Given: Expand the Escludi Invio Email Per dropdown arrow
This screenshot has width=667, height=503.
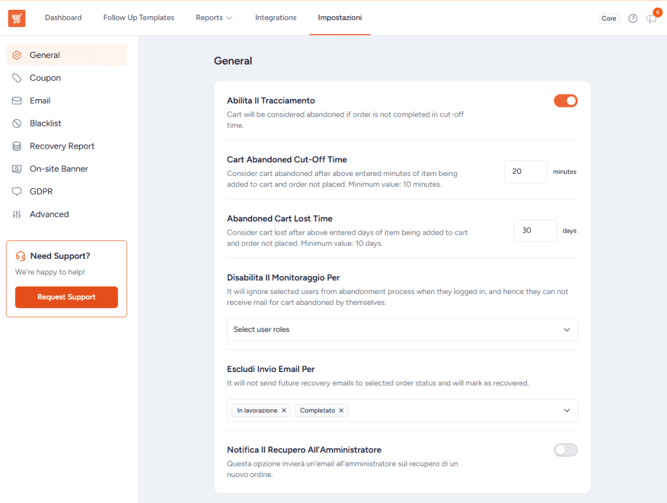Looking at the screenshot, I should click(567, 410).
